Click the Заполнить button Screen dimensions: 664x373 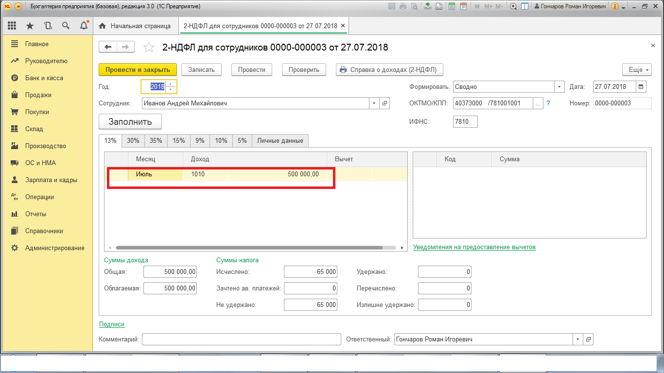[130, 121]
